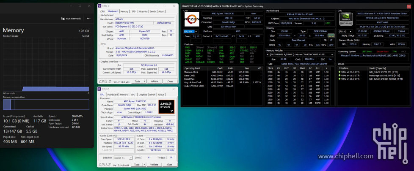
Task: Click the green RAM module icon in HWiNFO Memory
Action: (331, 35)
